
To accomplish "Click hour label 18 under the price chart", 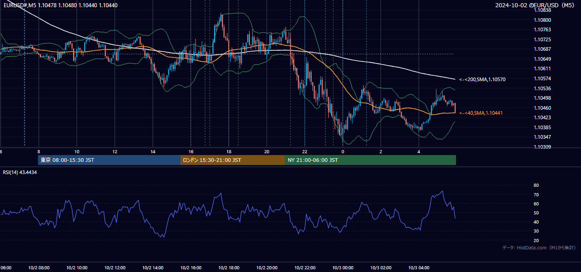I will [x=229, y=152].
